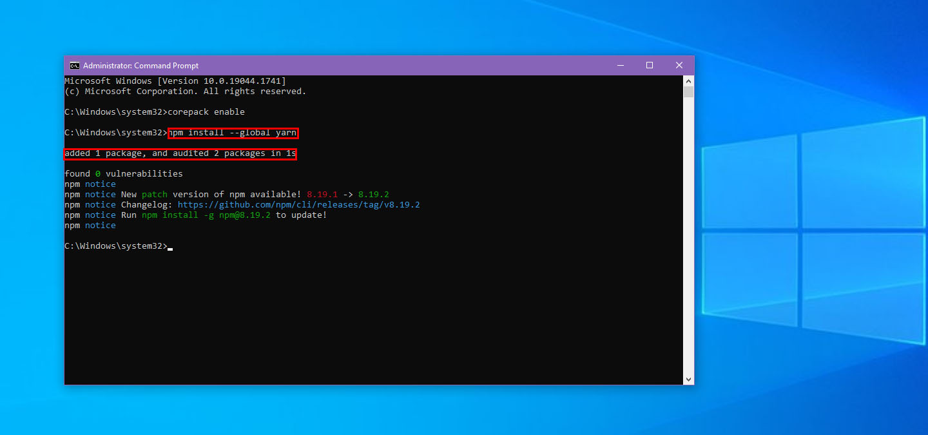Click the minimize icon on the title bar
Image resolution: width=928 pixels, height=435 pixels.
[620, 65]
